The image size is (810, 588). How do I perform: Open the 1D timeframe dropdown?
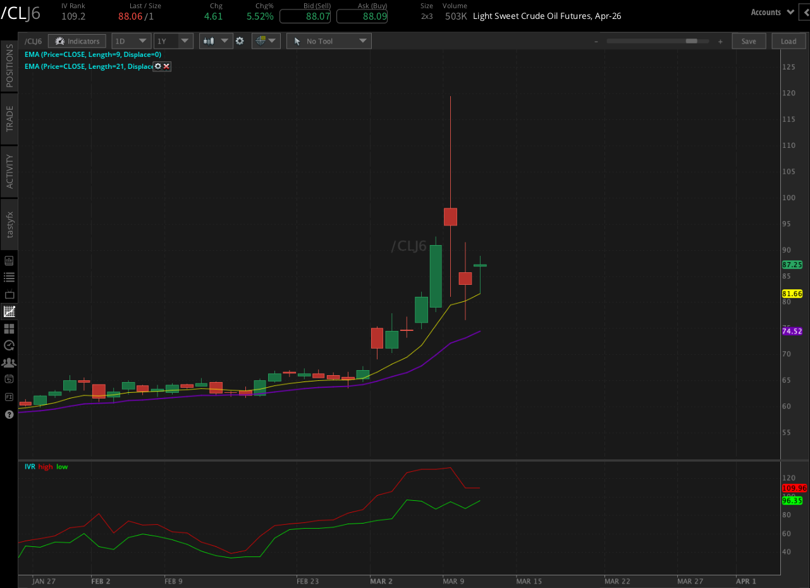pos(130,40)
